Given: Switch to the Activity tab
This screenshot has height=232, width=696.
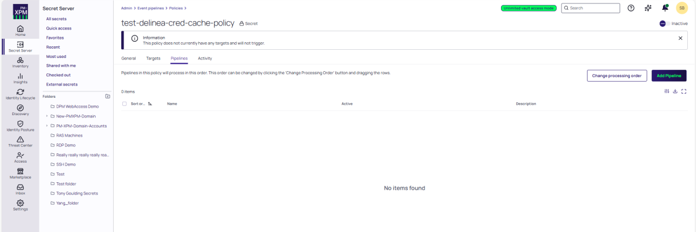Looking at the screenshot, I should pos(205,58).
